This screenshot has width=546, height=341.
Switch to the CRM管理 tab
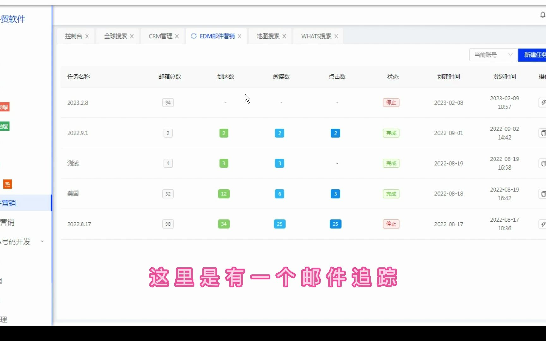point(161,36)
